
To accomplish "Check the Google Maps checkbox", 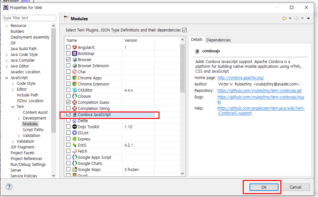I will [x=68, y=169].
